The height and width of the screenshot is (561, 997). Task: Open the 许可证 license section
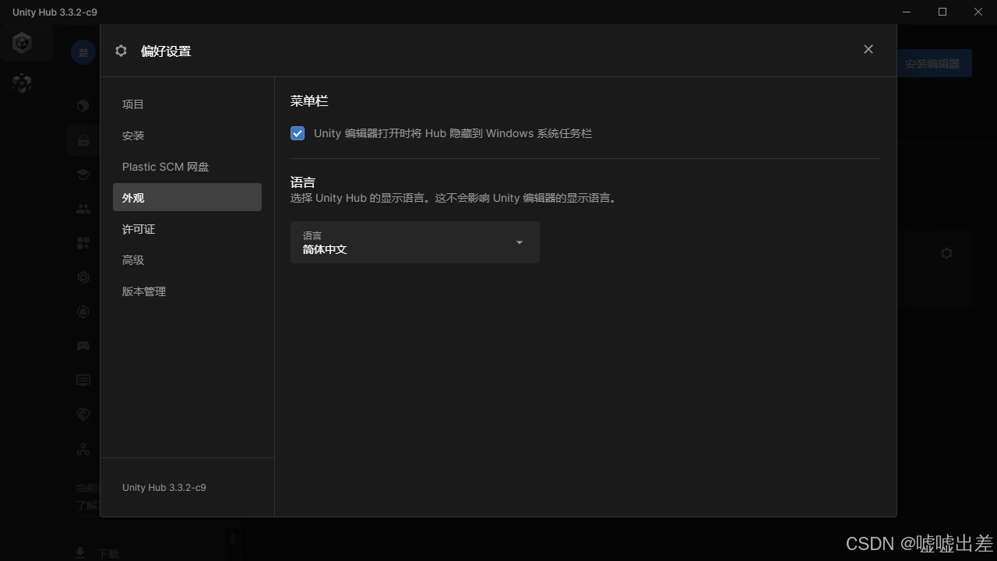187,229
